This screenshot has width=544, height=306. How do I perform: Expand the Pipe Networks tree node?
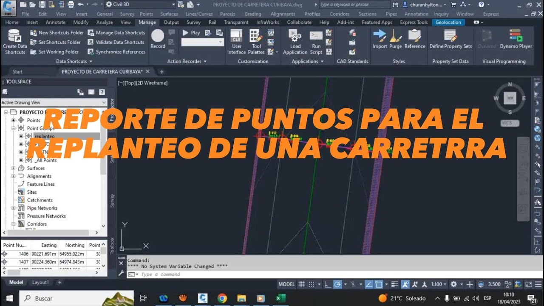14,208
